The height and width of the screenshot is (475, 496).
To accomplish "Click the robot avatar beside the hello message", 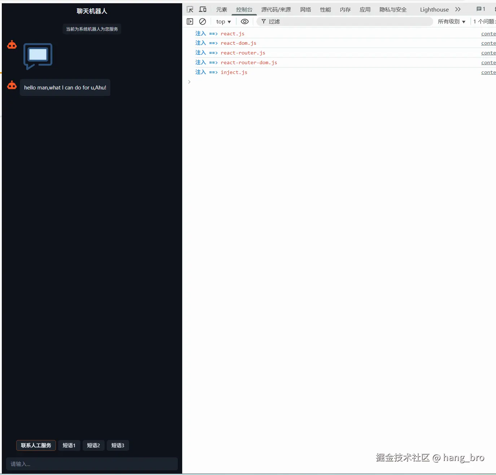I will [x=12, y=85].
